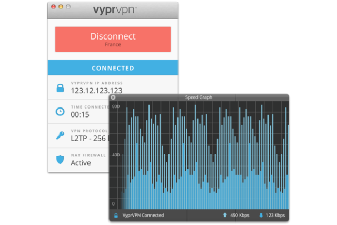
Task: Click the VyprVPN window red close button
Action: (54, 7)
